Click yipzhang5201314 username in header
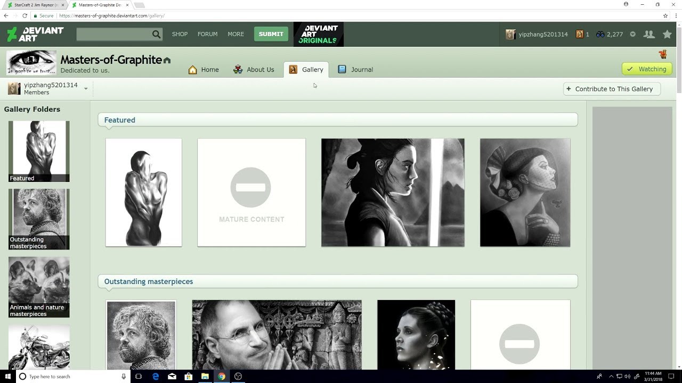The width and height of the screenshot is (682, 383). click(x=543, y=34)
